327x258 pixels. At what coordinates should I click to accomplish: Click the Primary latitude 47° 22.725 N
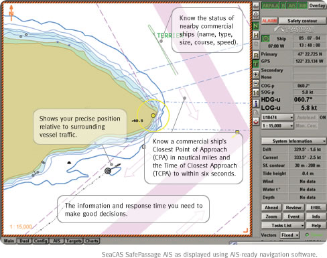point(310,54)
